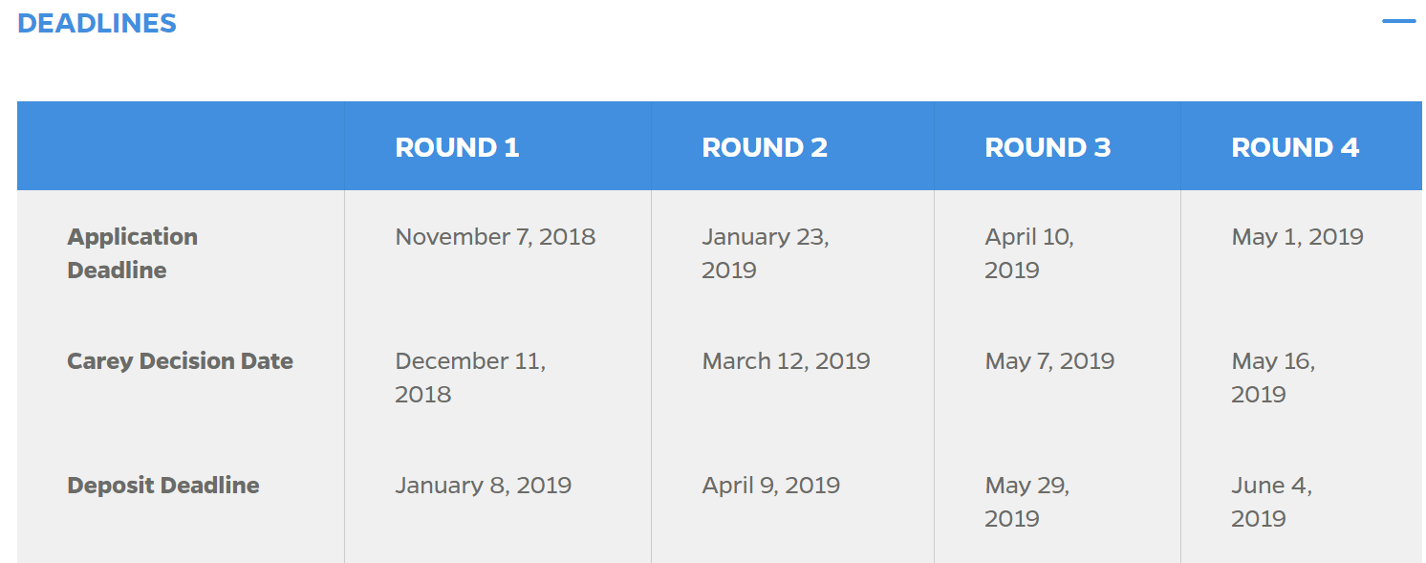Select the May 1, 2019 application deadline
The height and width of the screenshot is (563, 1426).
[1297, 237]
